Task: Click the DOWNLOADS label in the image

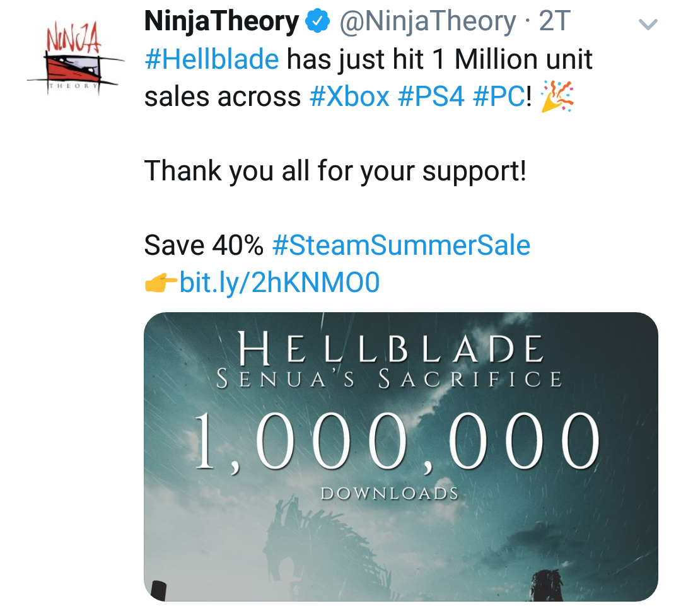Action: (x=389, y=493)
